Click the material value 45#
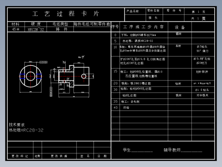The image size is (222, 167). pos(16,29)
